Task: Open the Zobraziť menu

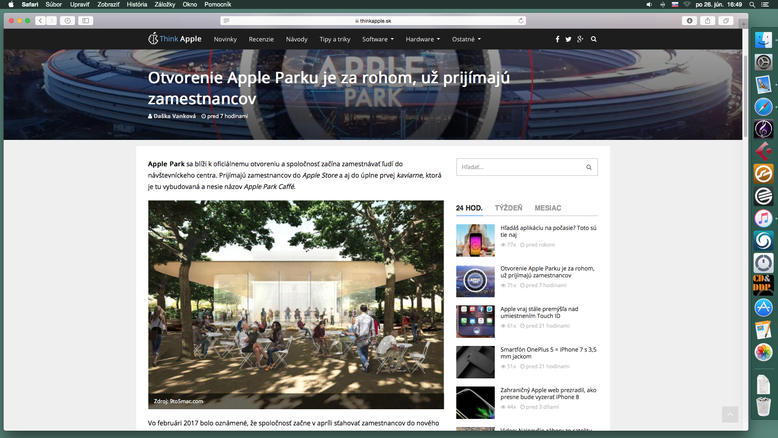Action: click(109, 4)
